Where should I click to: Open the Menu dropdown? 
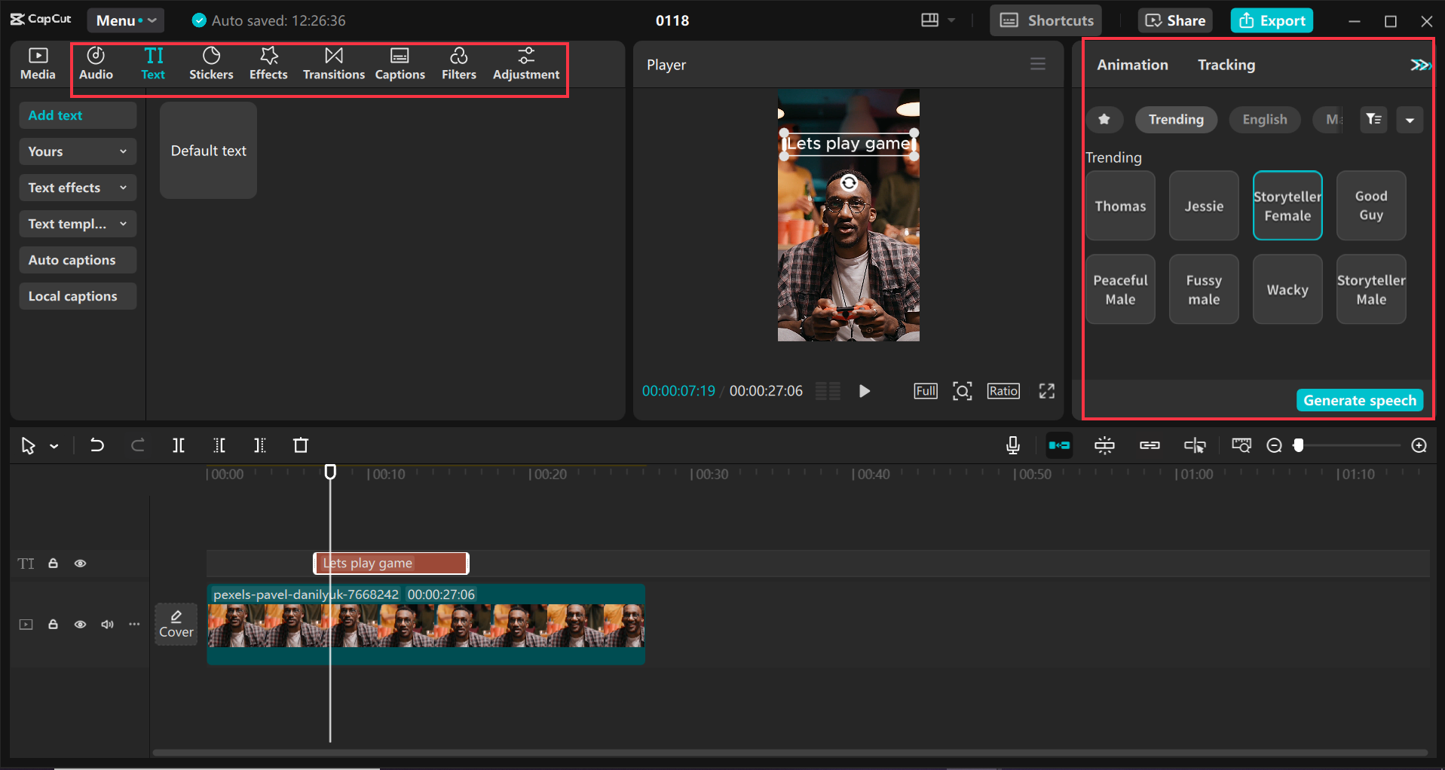pos(125,20)
